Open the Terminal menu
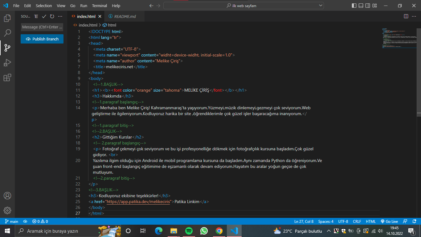The width and height of the screenshot is (421, 237). tap(99, 6)
